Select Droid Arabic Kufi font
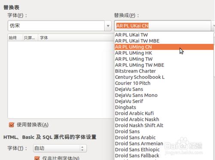215x160 pixels. 164,113
